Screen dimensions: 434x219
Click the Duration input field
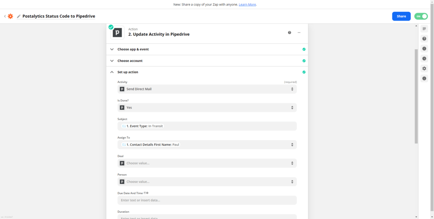tap(207, 217)
